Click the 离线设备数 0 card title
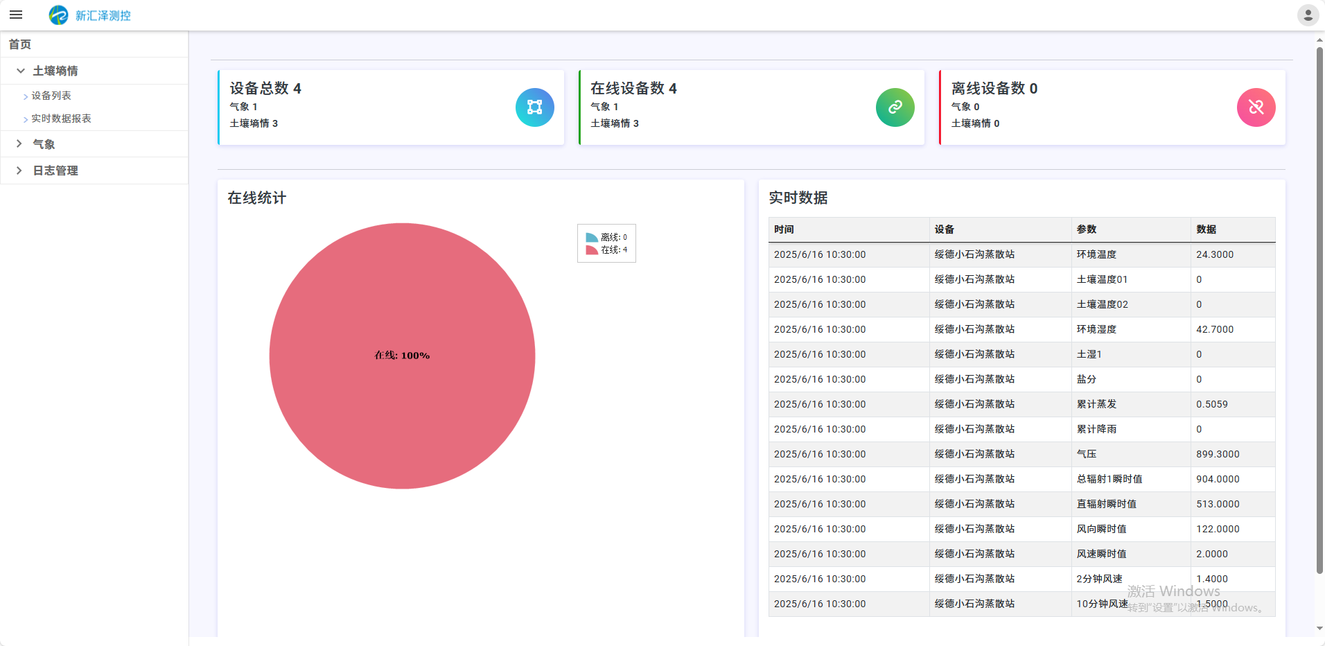The width and height of the screenshot is (1325, 646). point(994,88)
